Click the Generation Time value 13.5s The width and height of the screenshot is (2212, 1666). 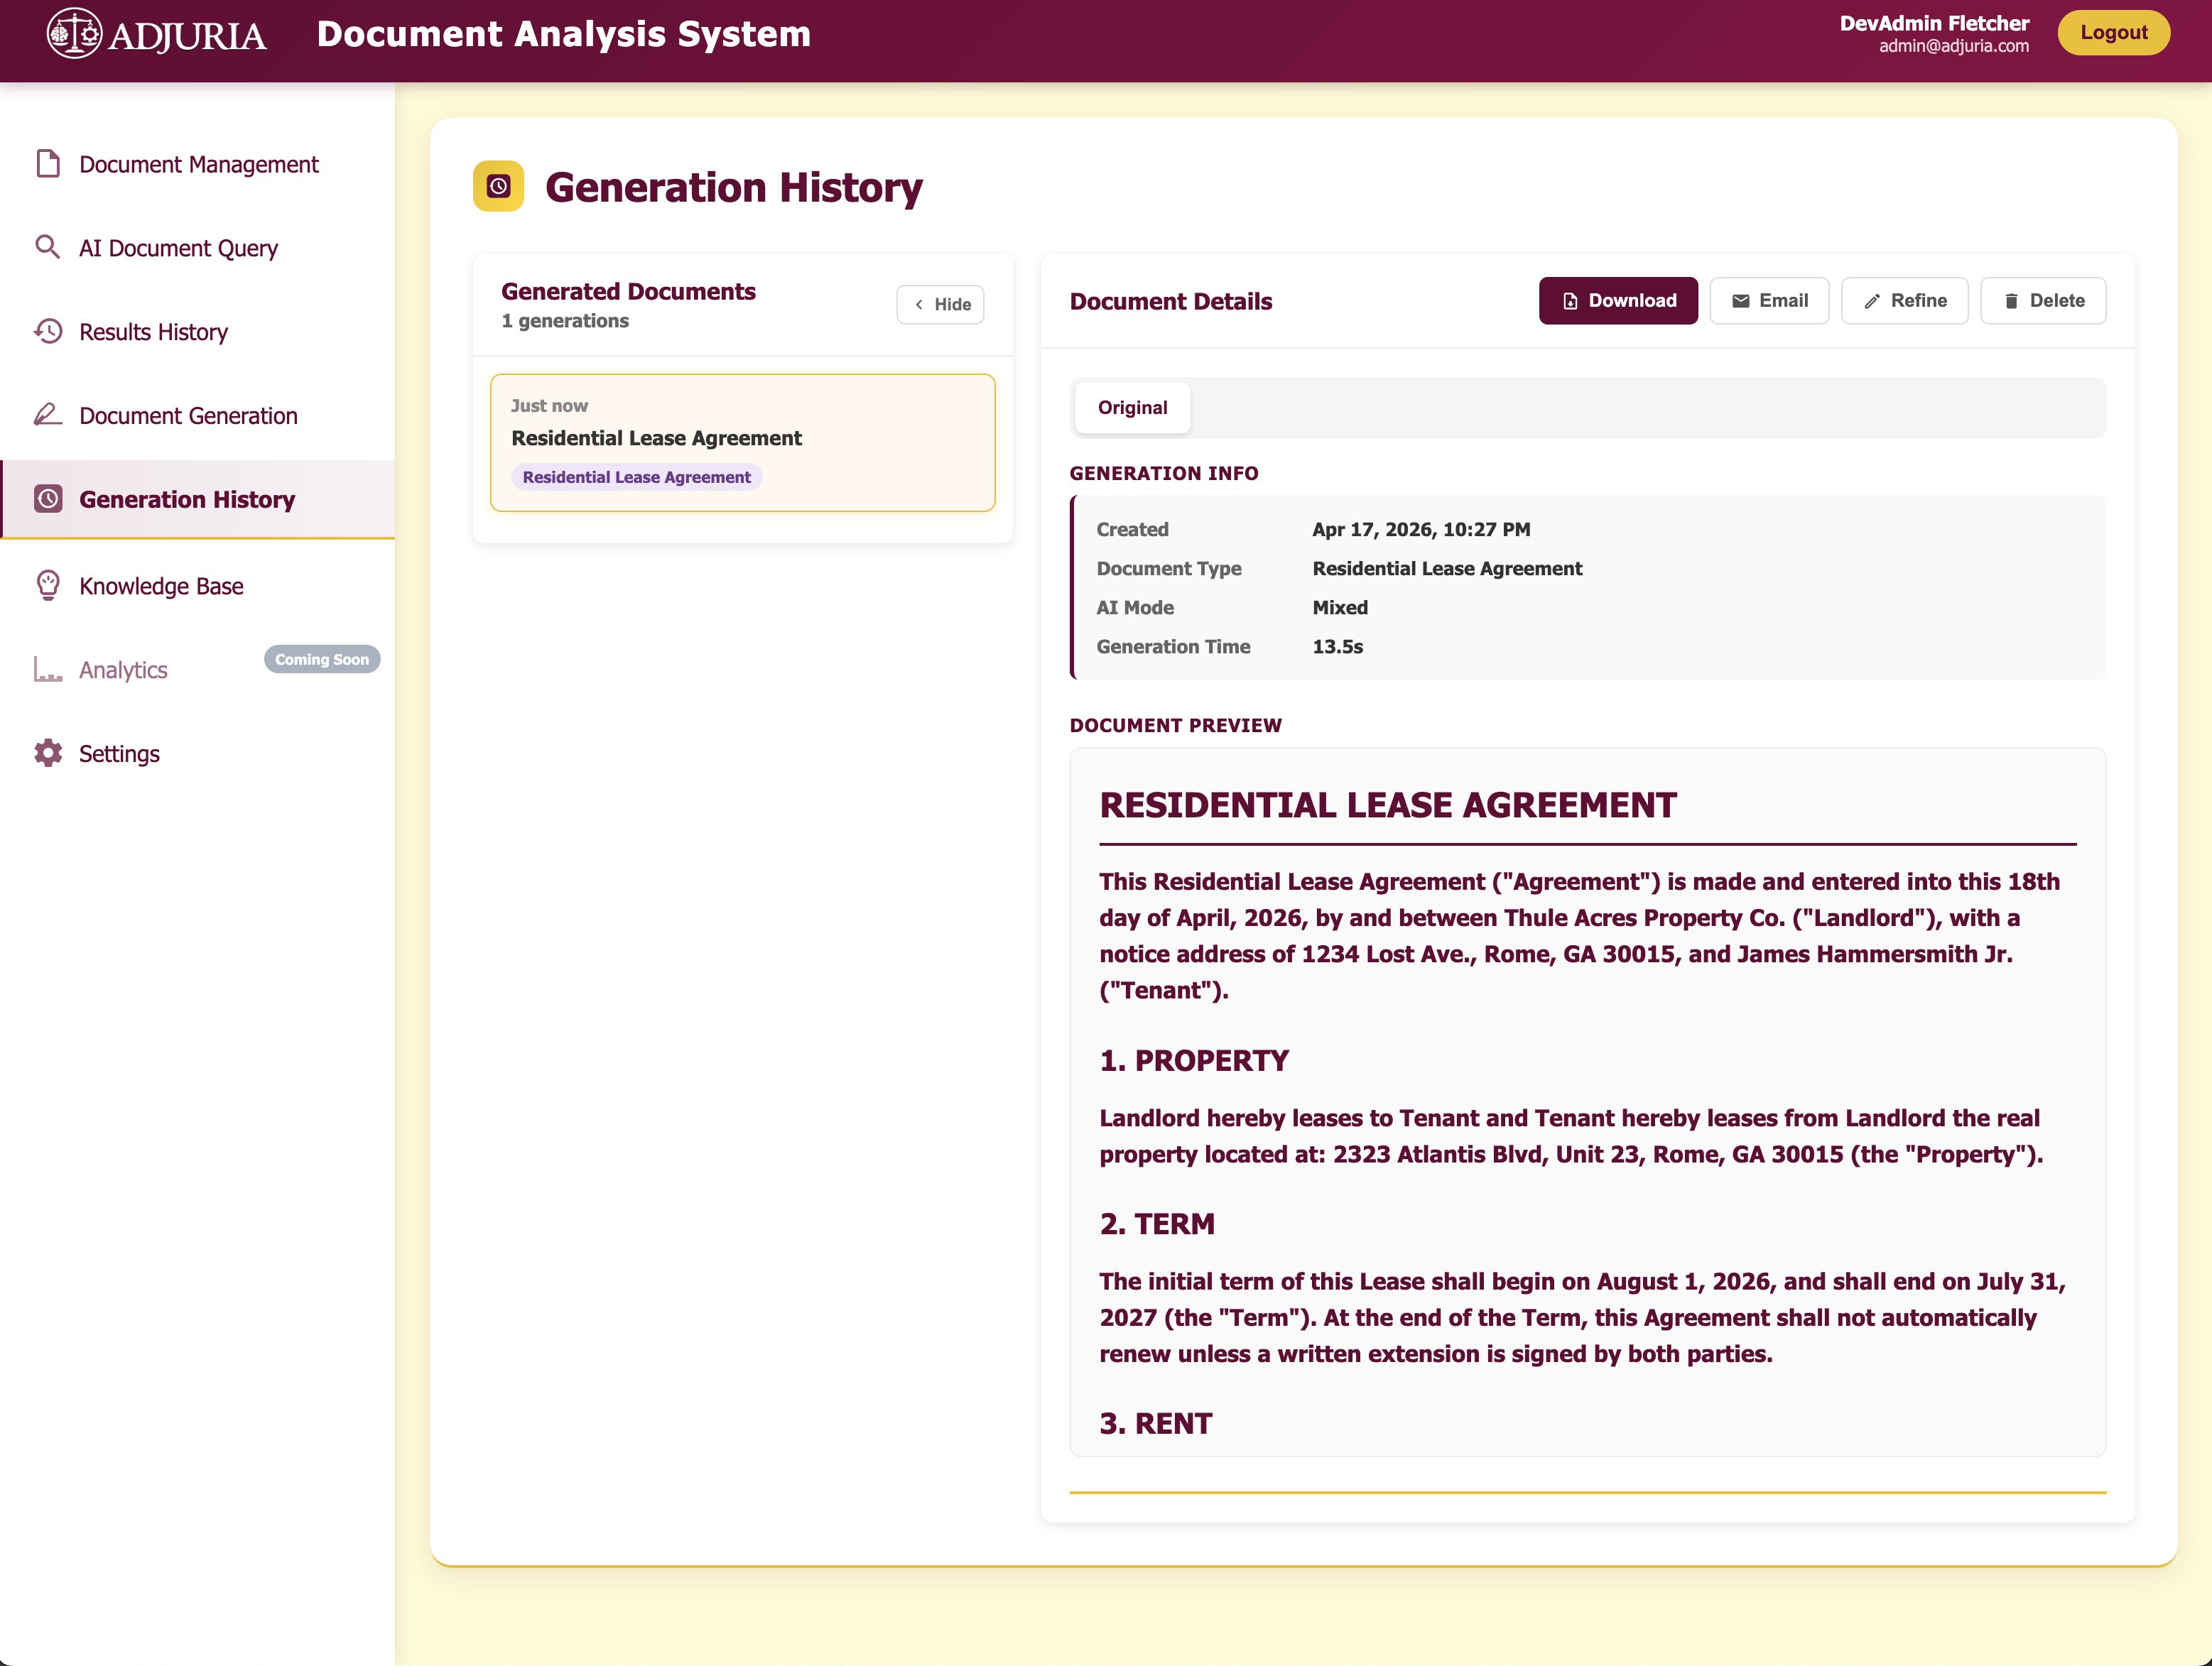(1338, 646)
